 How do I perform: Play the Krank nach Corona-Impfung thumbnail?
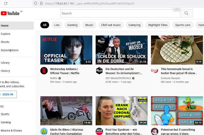(x=121, y=111)
